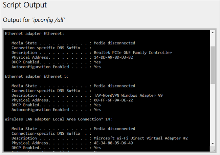Click the TAP-NordVPN Windows Adapter V9 text
The width and height of the screenshot is (220, 155).
click(x=128, y=95)
